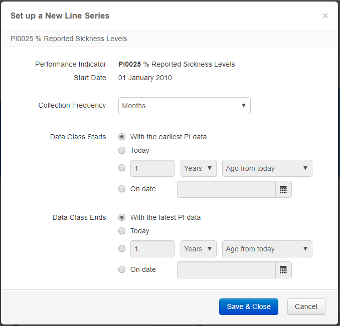
Task: Open the Years dropdown in Data Class Starts
Action: point(199,168)
